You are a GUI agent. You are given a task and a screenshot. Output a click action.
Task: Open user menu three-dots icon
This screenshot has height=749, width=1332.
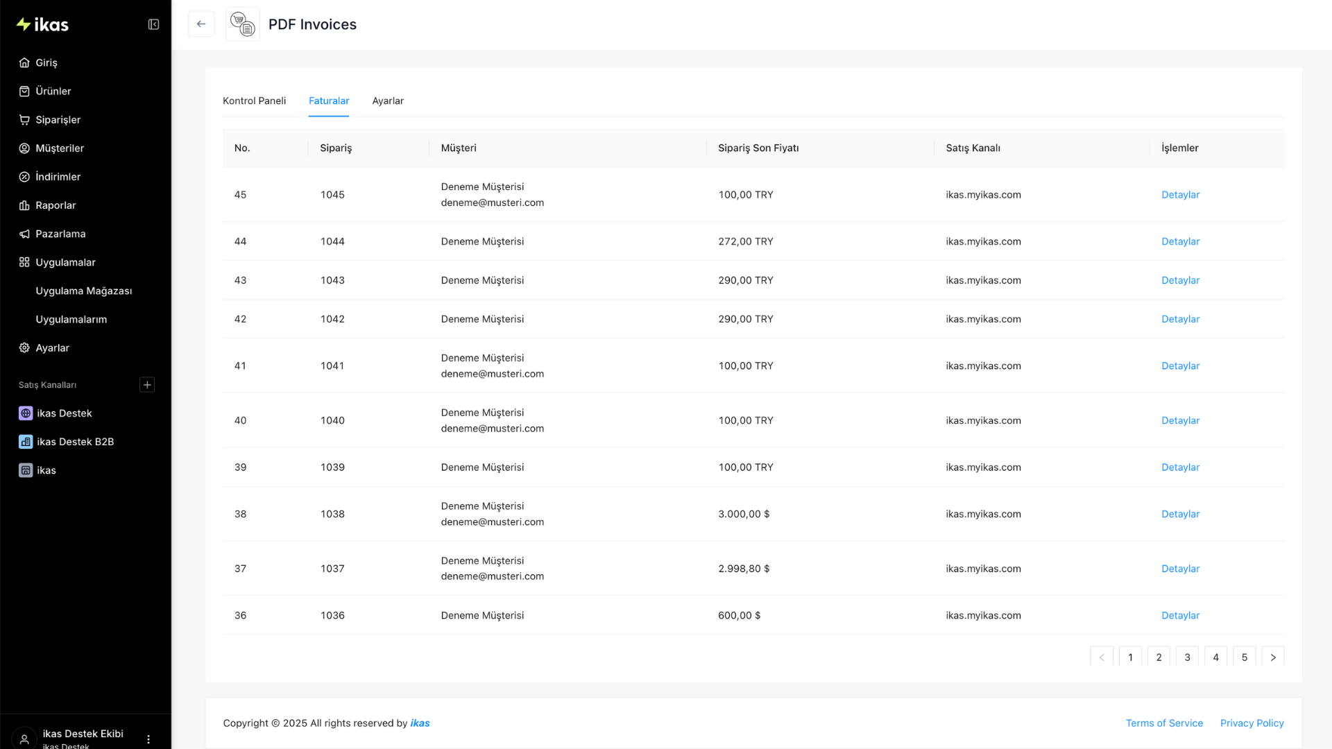(148, 739)
